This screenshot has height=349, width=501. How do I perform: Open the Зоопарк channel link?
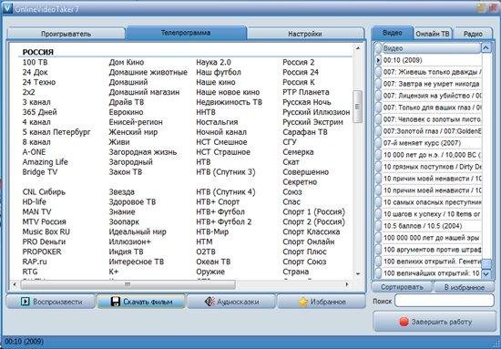pos(124,221)
